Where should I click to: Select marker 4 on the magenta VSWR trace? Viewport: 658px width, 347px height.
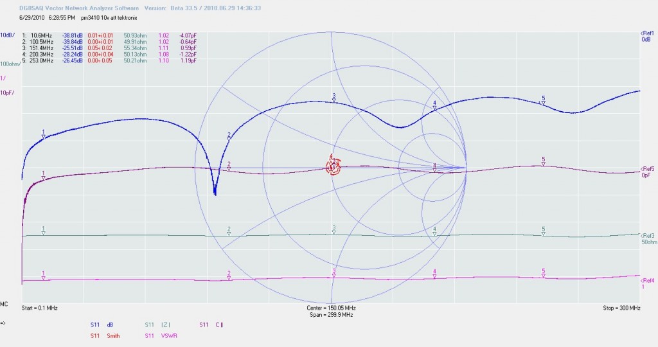[x=434, y=274]
